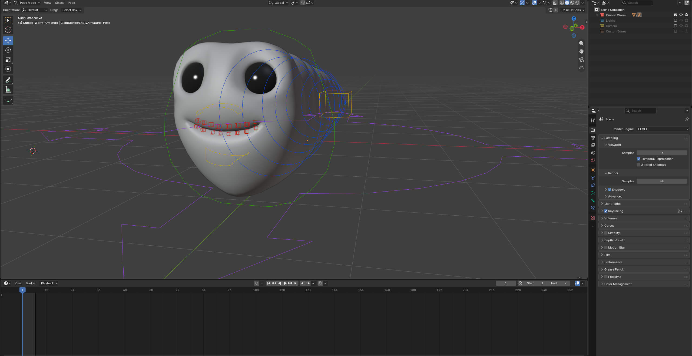Screen dimensions: 692x356
Task: Open the timeline Marker menu
Action: 31,283
